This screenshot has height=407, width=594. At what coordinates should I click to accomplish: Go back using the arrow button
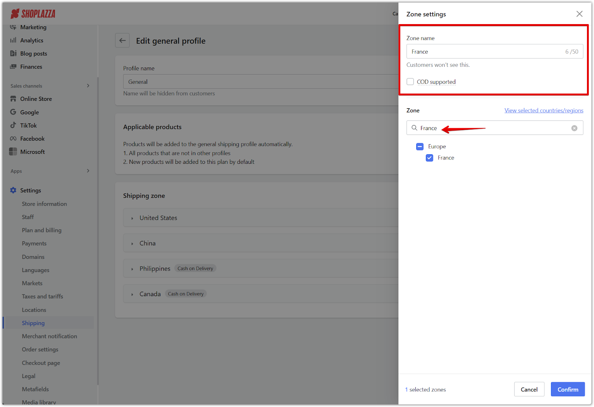[x=123, y=40]
